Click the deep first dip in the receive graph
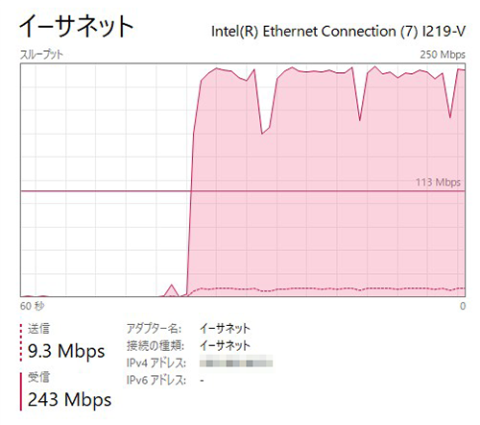The image size is (480, 425). tap(264, 130)
